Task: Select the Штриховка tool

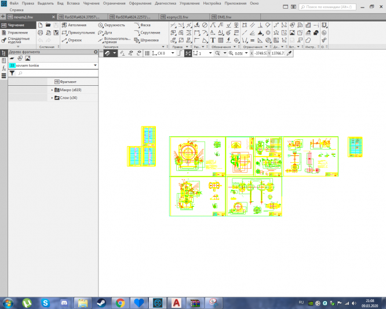Action: pyautogui.click(x=147, y=40)
